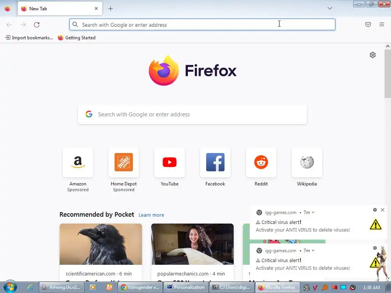Click the Google G logo in search box

click(x=89, y=114)
